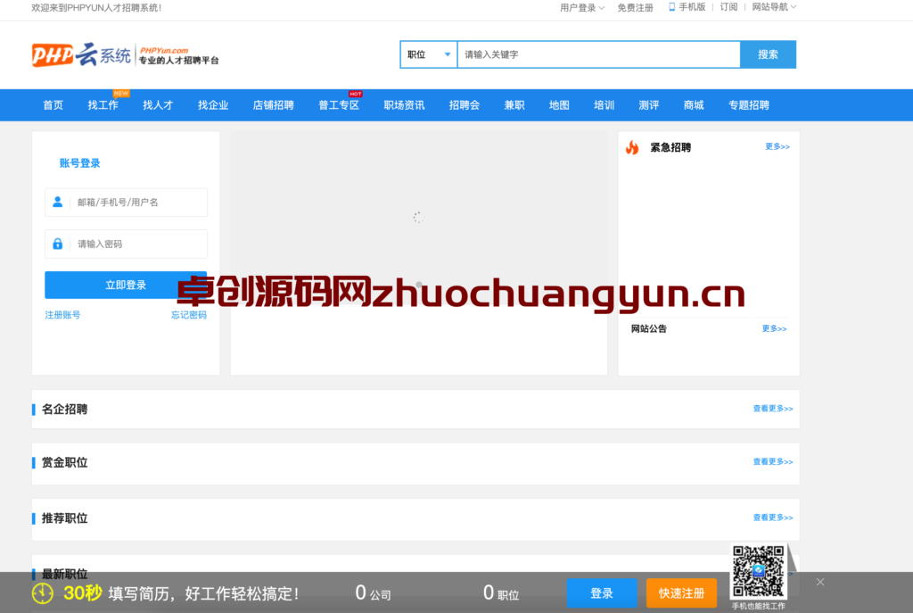The height and width of the screenshot is (613, 913).
Task: Click 查看更多>> in the 名企招聘 section
Action: pos(773,409)
